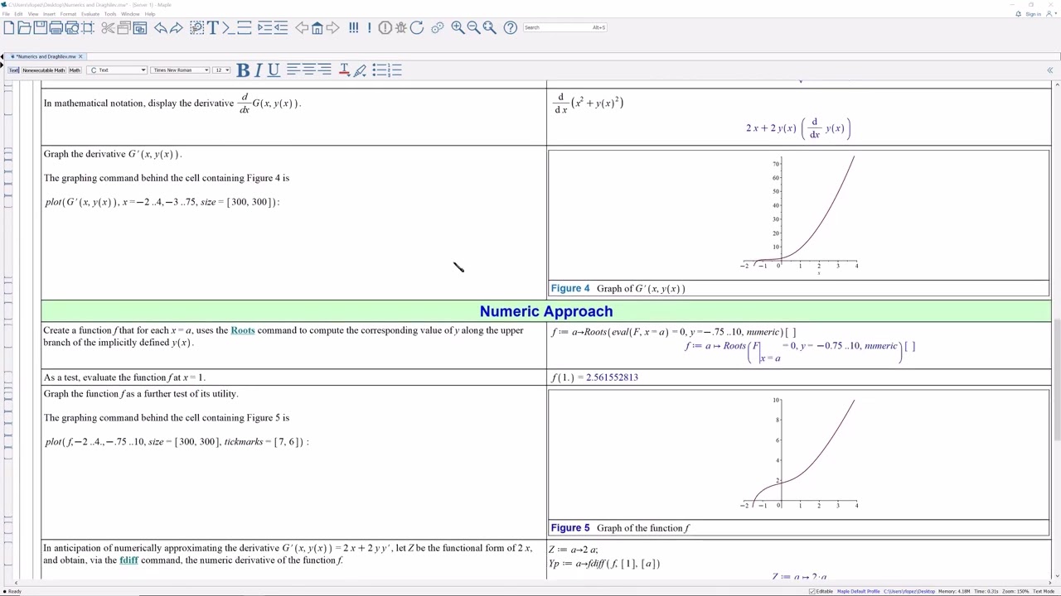Click the f(1.) = 2.561552813 output

tap(594, 377)
